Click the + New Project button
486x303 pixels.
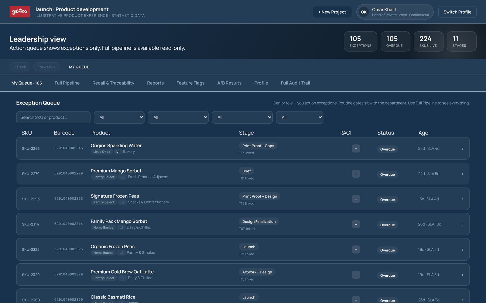[332, 12]
